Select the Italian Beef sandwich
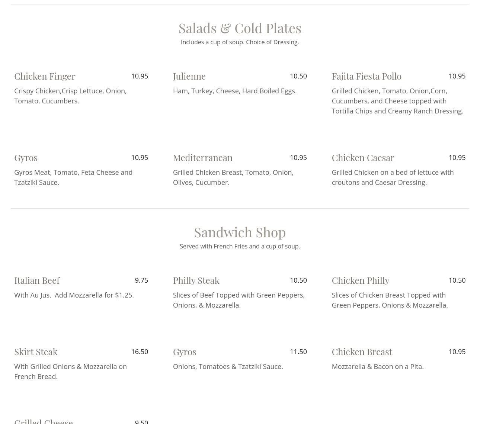Screen dimensions: 480x424 37,280
